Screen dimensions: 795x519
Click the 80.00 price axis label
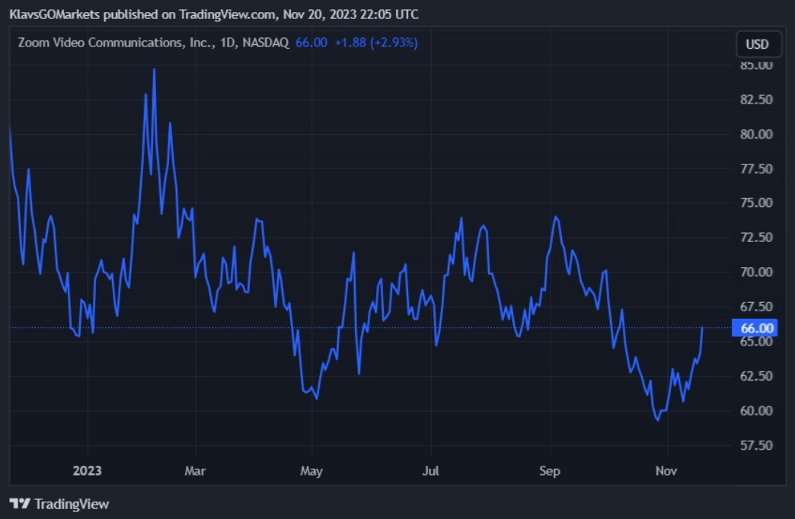tap(756, 134)
